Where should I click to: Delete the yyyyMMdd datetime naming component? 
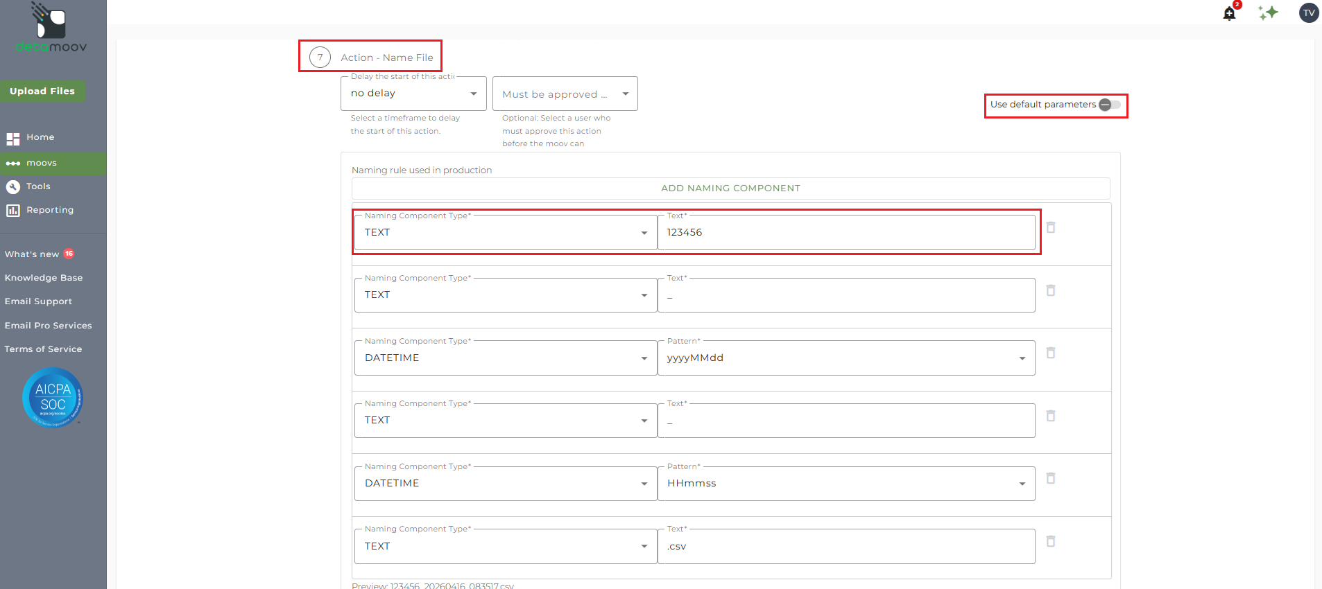click(x=1050, y=353)
